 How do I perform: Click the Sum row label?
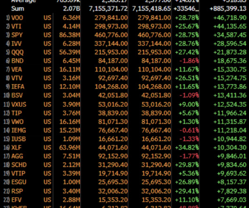pos(18,8)
